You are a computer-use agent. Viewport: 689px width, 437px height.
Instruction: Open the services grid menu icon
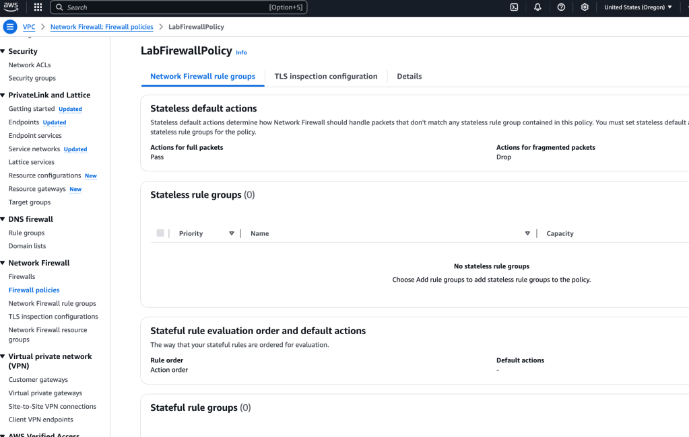pos(38,7)
